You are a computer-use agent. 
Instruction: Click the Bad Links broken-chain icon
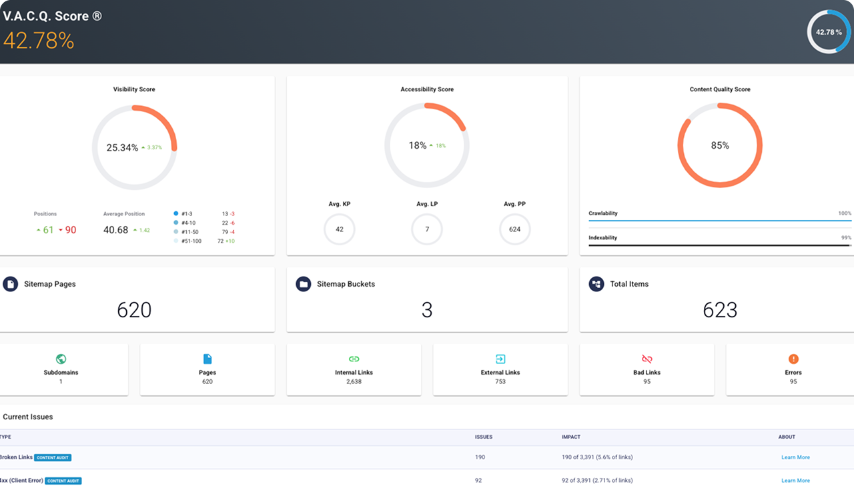point(647,359)
